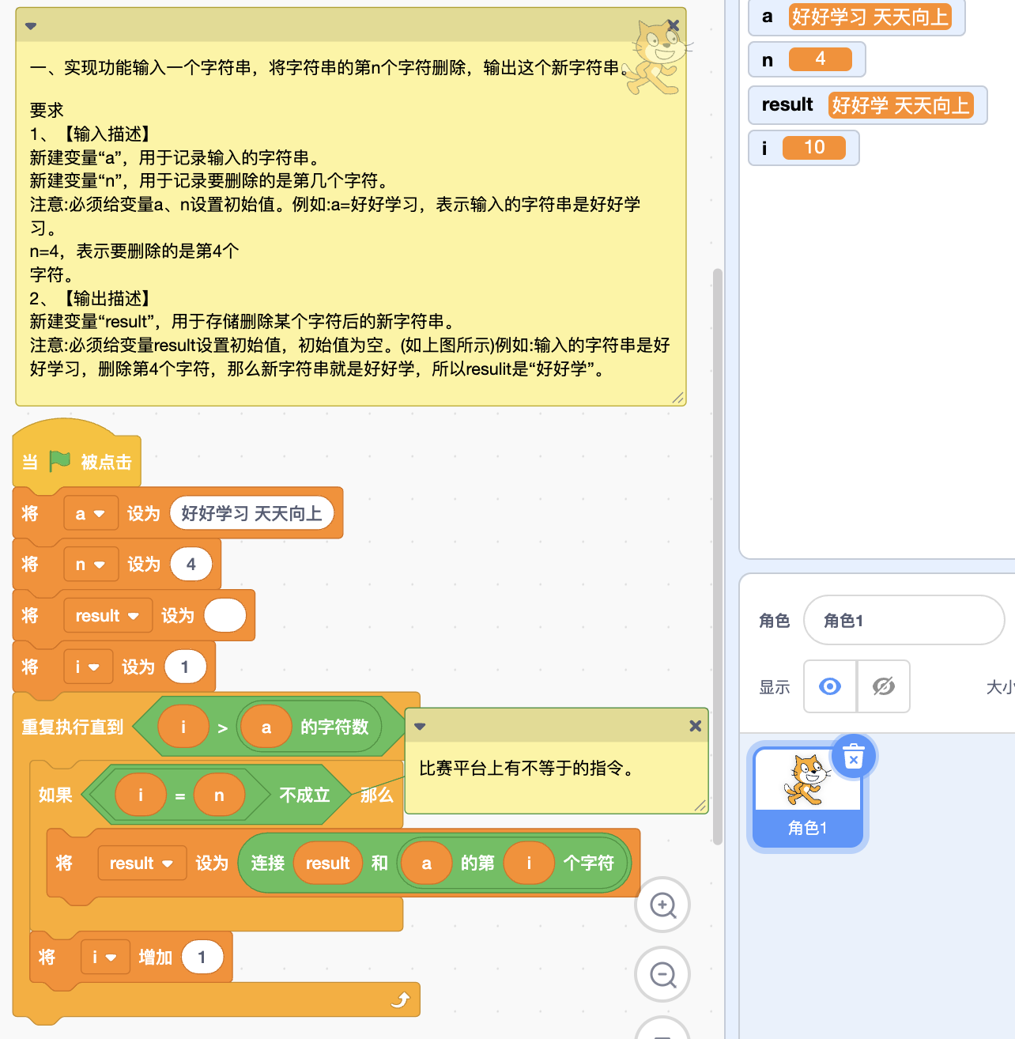Viewport: 1015px width, 1039px height.
Task: Open variable dropdown i in set-to-1 block
Action: 88,667
